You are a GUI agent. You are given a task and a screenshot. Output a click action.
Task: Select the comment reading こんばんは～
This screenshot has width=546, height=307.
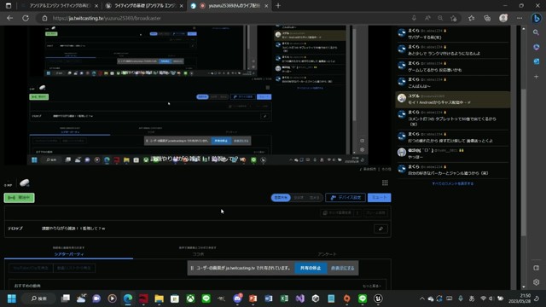tap(453, 84)
